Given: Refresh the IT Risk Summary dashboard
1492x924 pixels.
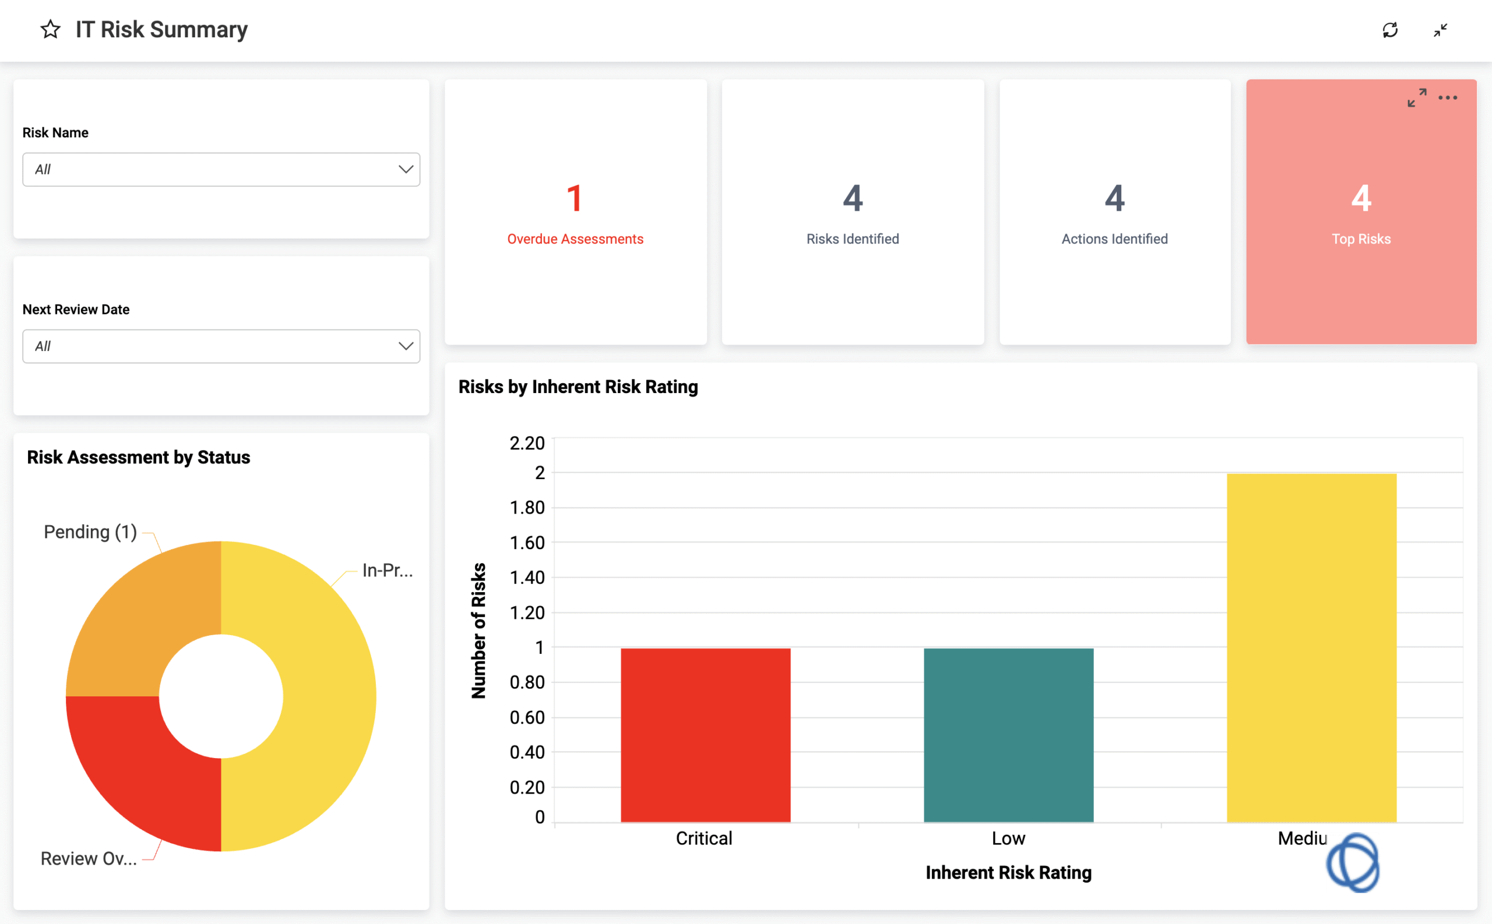Looking at the screenshot, I should click(1390, 30).
